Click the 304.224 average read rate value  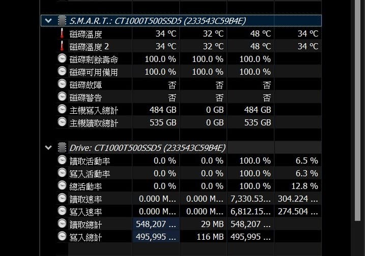298,199
